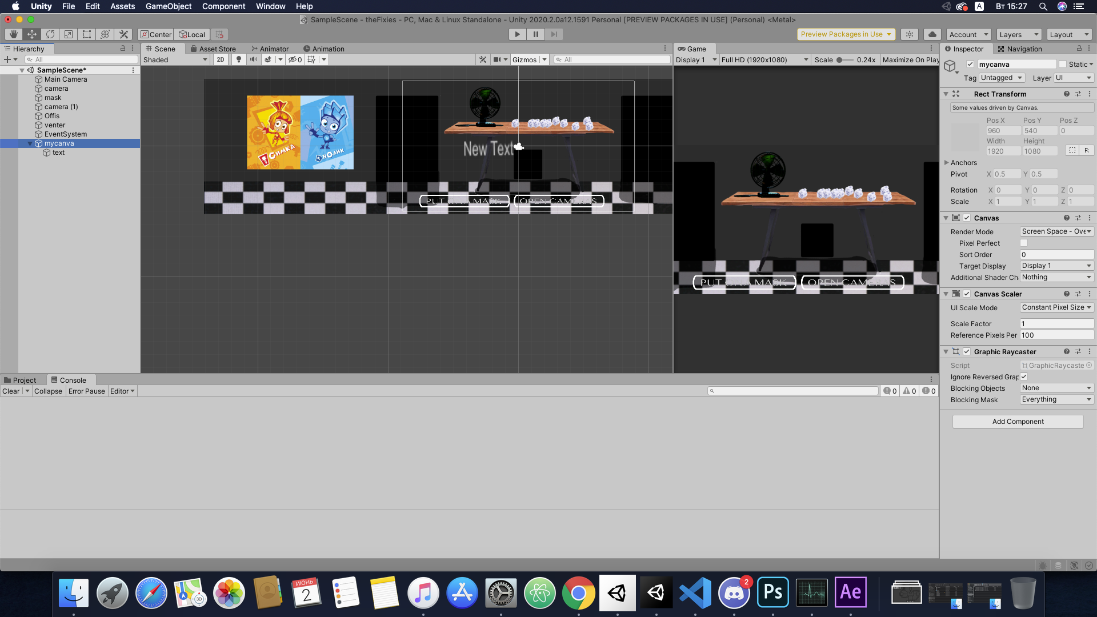Enable Pixel Perfect checkbox
This screenshot has width=1097, height=617.
pyautogui.click(x=1024, y=243)
